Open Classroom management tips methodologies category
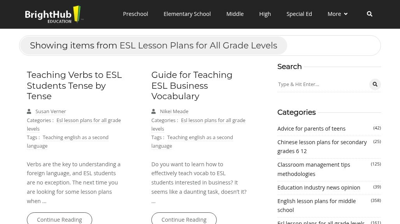This screenshot has width=400, height=224. coord(314,169)
